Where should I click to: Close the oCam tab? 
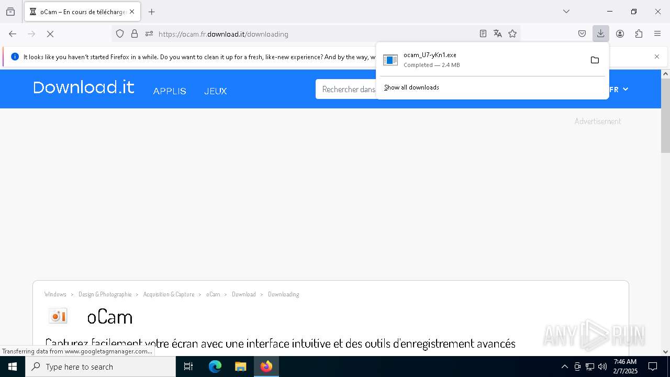[x=132, y=12]
